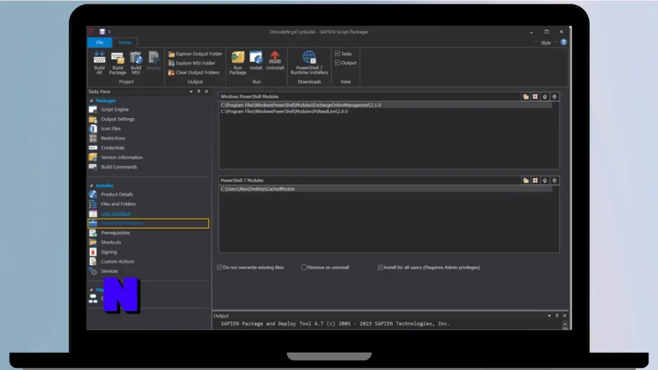The width and height of the screenshot is (658, 370).
Task: Switch to the Home ribbon tab
Action: coord(125,42)
